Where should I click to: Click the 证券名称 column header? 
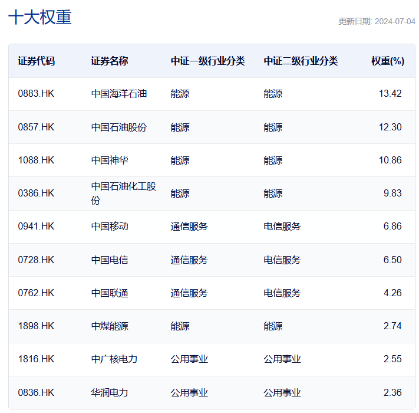pyautogui.click(x=110, y=61)
